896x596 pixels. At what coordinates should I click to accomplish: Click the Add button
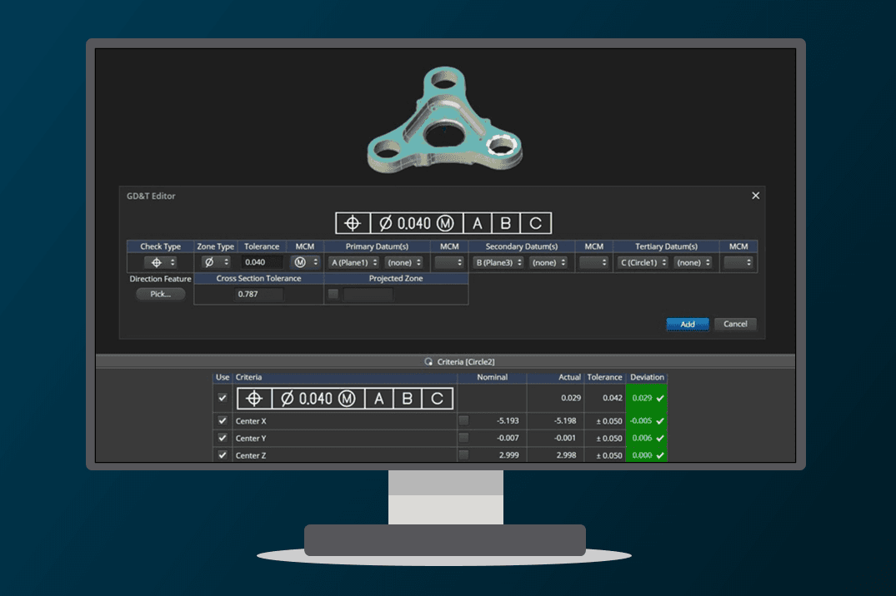pyautogui.click(x=687, y=324)
